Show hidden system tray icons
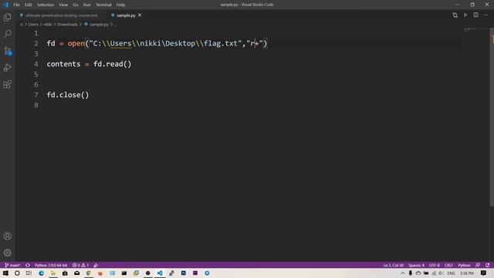This screenshot has width=494, height=278. point(403,273)
